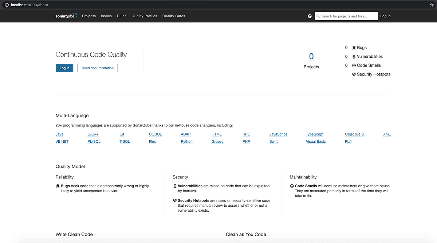Screen dimensions: 437x243
Task: Click the site info icon beside the URL
Action: pos(7,5)
